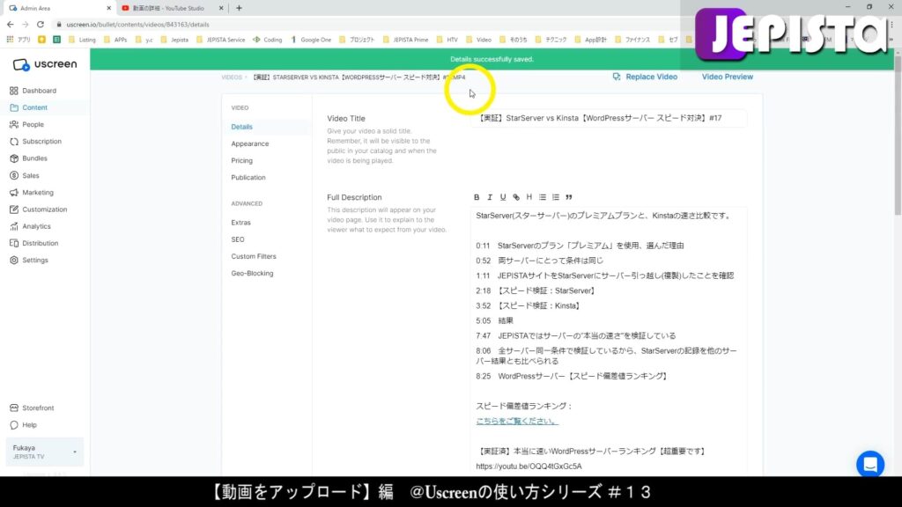902x507 pixels.
Task: Open Bundles in sidebar
Action: 29,158
